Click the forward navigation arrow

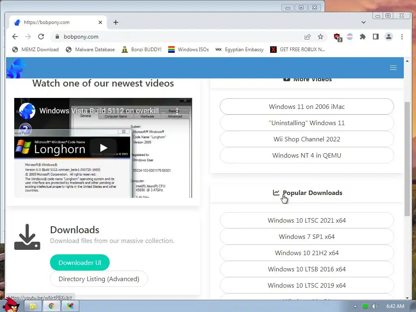pyautogui.click(x=28, y=37)
